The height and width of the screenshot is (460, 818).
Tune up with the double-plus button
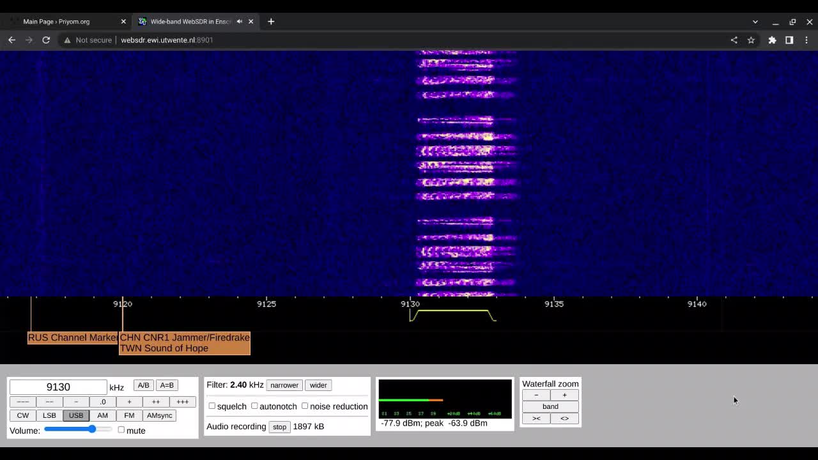(156, 402)
